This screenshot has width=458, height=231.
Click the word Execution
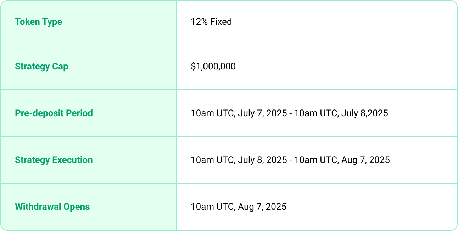[x=73, y=160]
